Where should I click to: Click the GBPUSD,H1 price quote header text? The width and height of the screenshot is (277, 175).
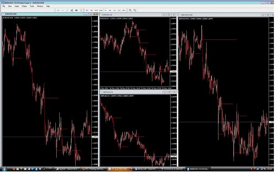click(117, 96)
